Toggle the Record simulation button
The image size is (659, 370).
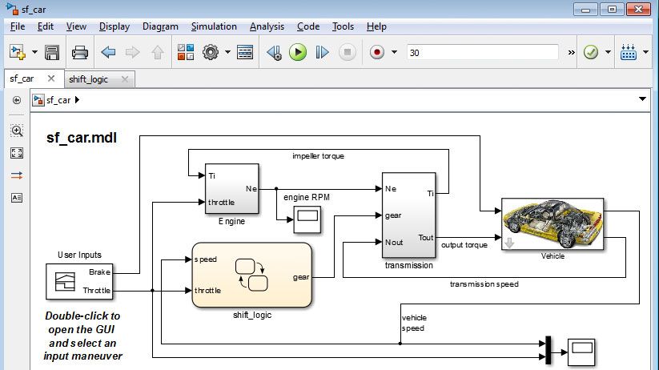click(377, 53)
